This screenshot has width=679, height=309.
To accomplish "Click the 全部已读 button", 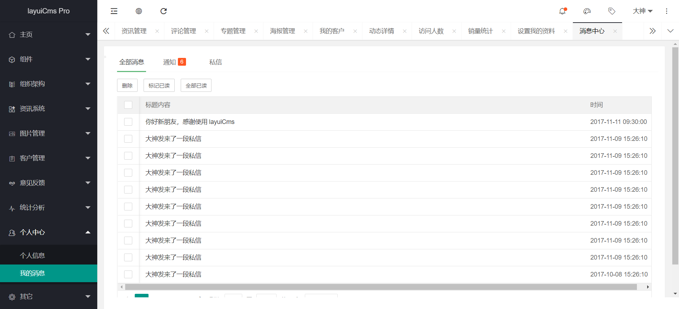I will 196,85.
